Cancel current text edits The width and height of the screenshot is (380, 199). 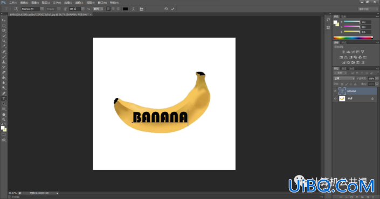[x=166, y=9]
